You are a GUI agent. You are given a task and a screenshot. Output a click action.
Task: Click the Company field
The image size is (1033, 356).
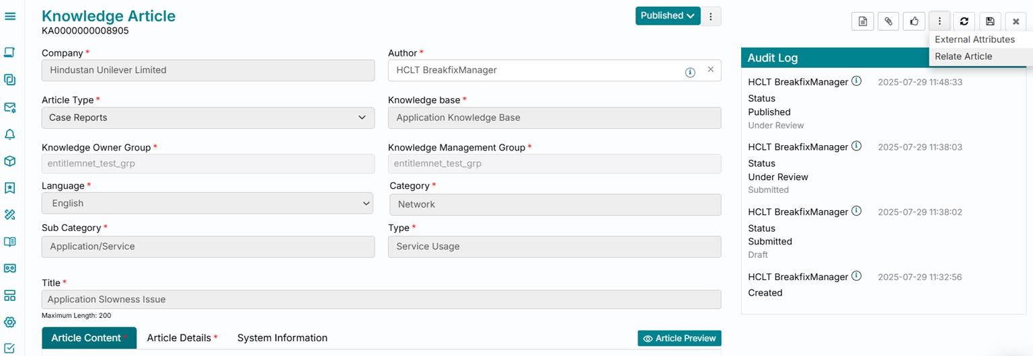(208, 71)
